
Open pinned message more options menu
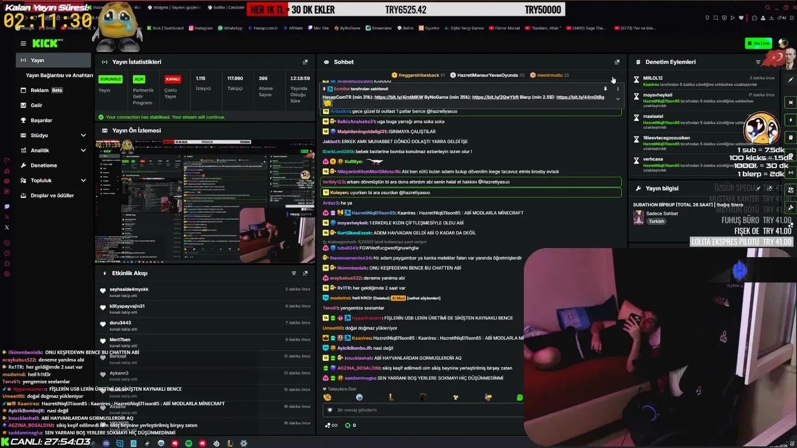click(618, 89)
